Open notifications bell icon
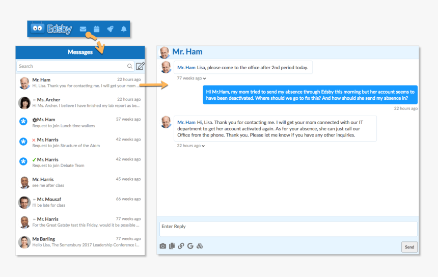The image size is (438, 277). coord(123,29)
